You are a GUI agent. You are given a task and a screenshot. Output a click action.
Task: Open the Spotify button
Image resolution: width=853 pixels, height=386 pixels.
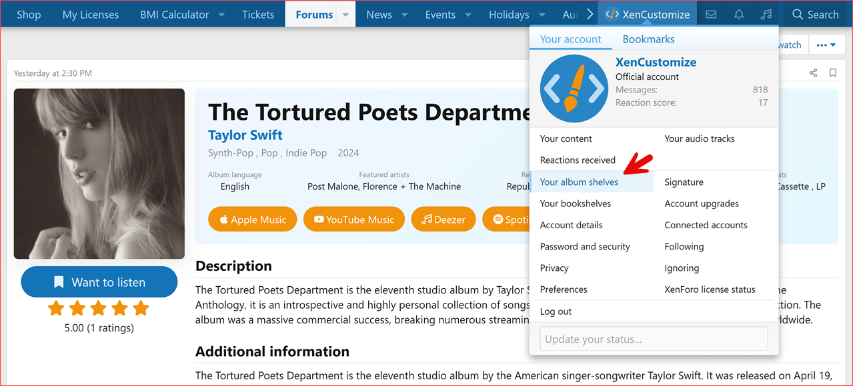(506, 220)
